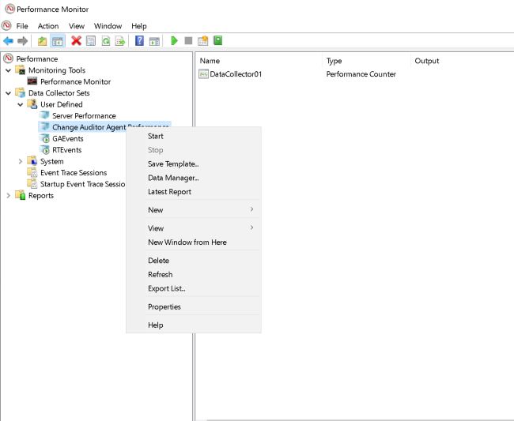The width and height of the screenshot is (514, 421).
Task: Select GAEvents in the tree
Action: pos(68,138)
